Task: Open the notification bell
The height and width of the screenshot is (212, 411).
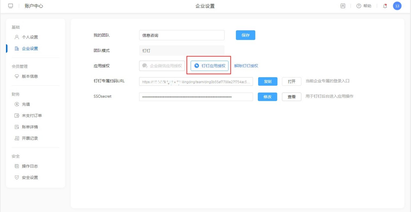Action: (385, 6)
